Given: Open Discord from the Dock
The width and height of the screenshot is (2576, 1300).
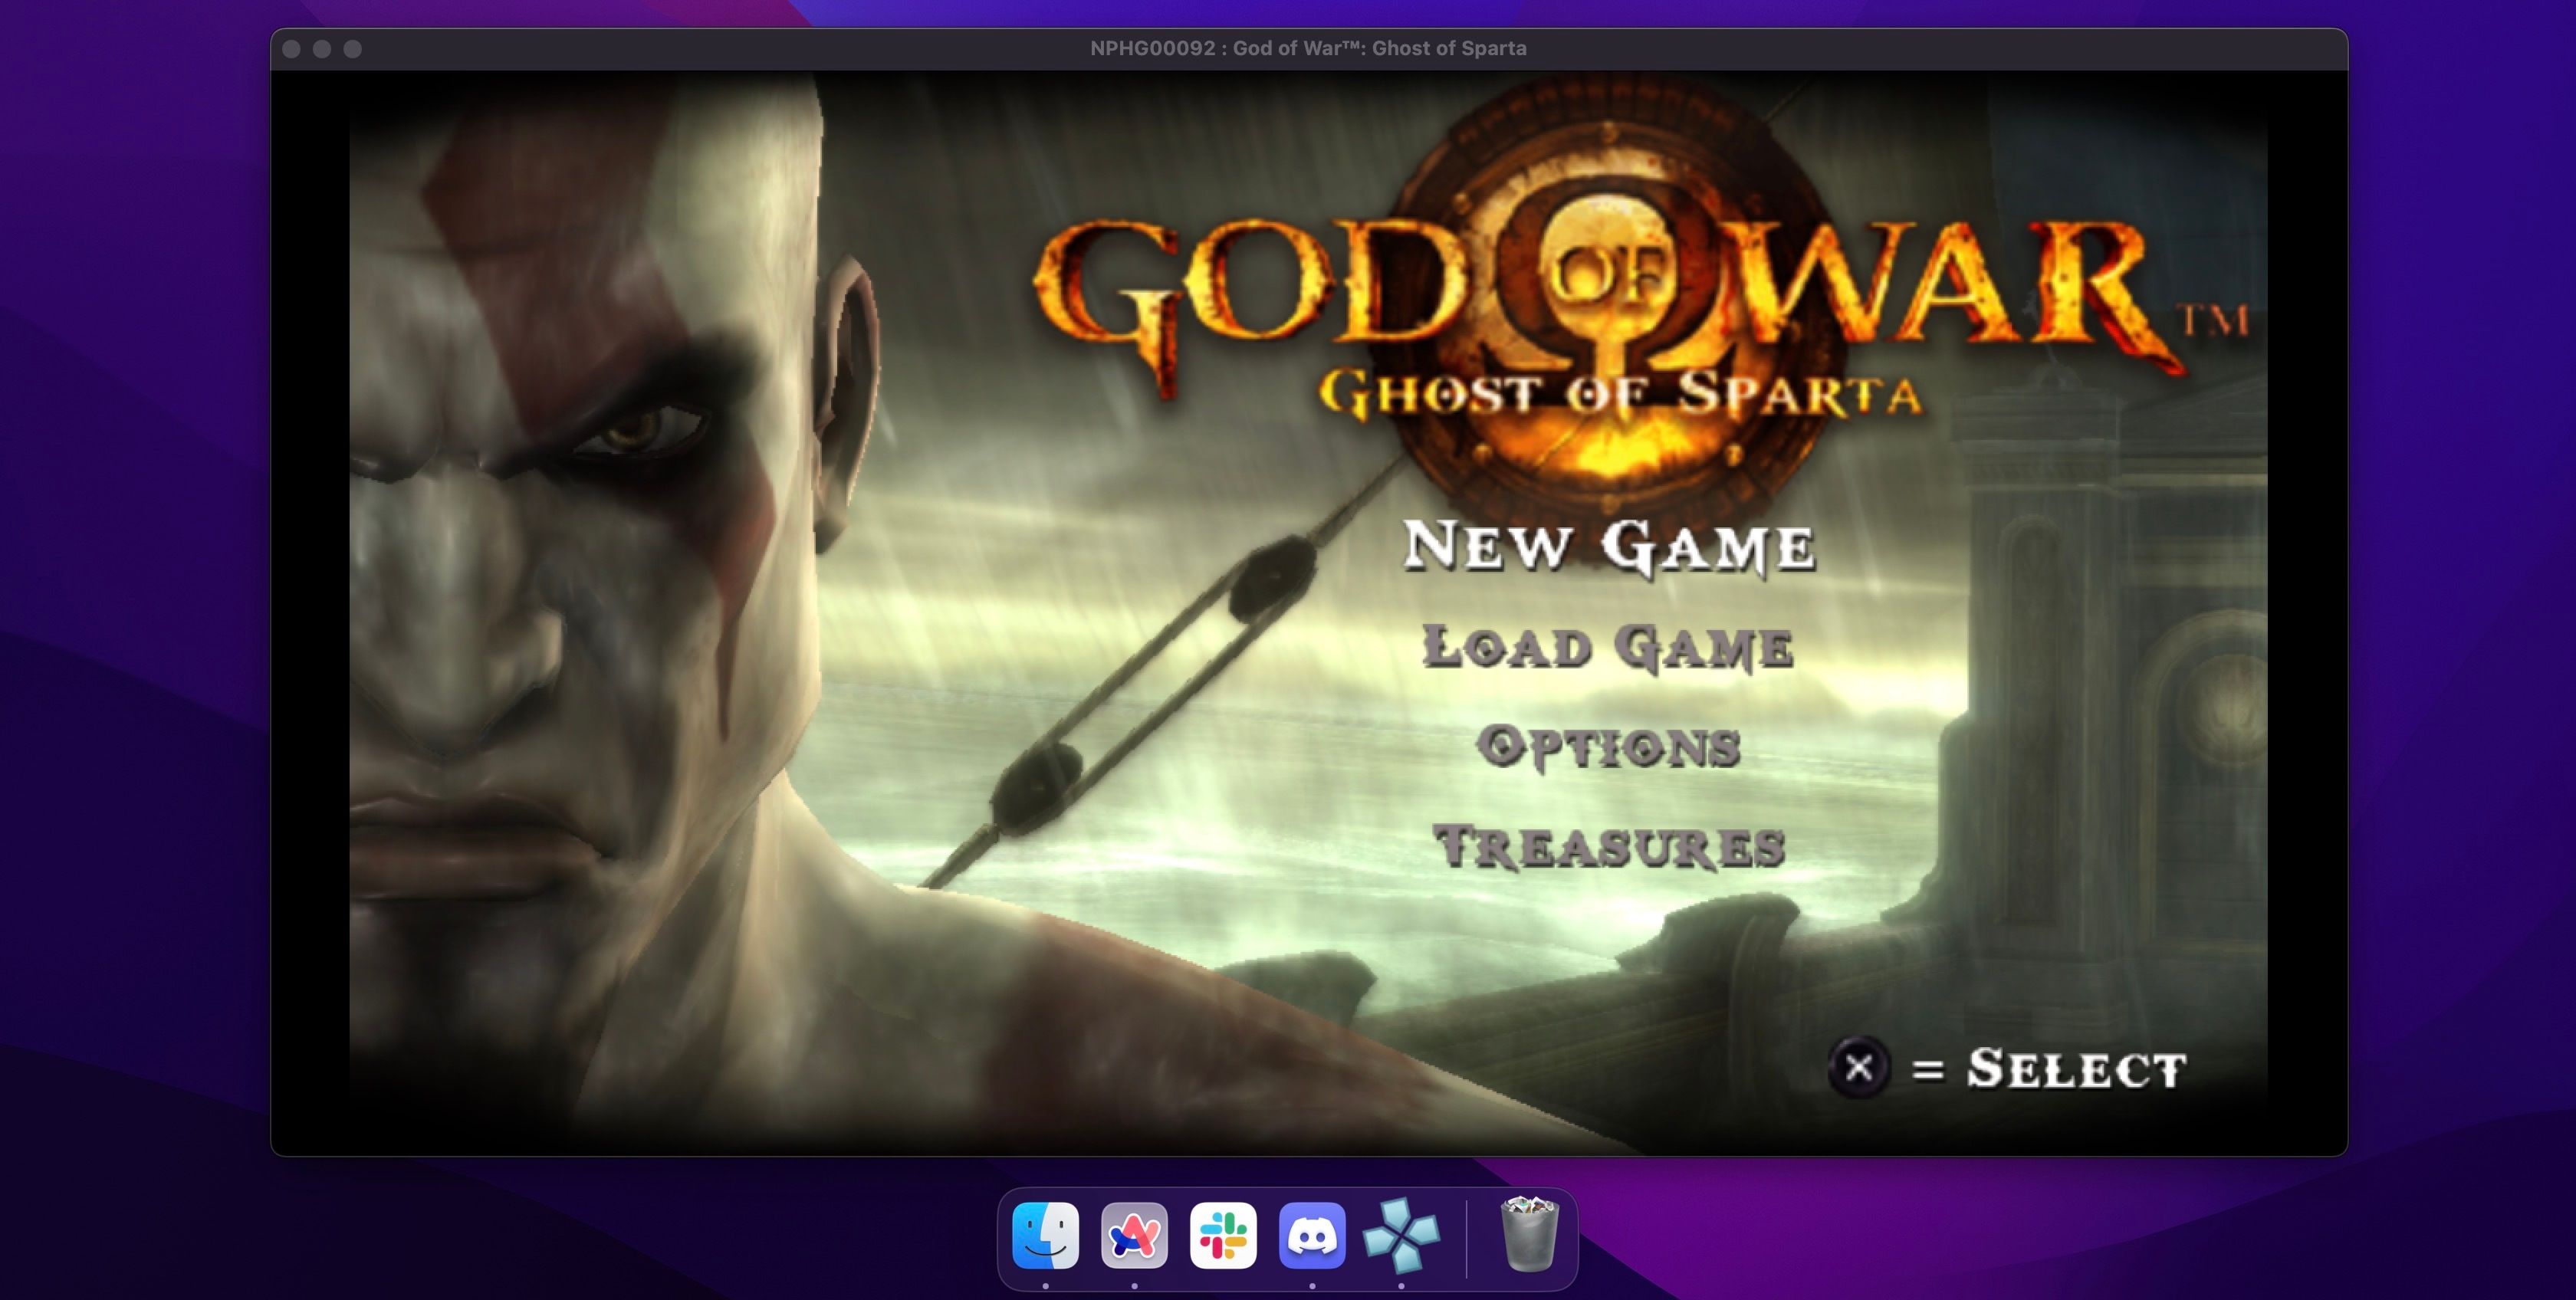Looking at the screenshot, I should pos(1314,1236).
